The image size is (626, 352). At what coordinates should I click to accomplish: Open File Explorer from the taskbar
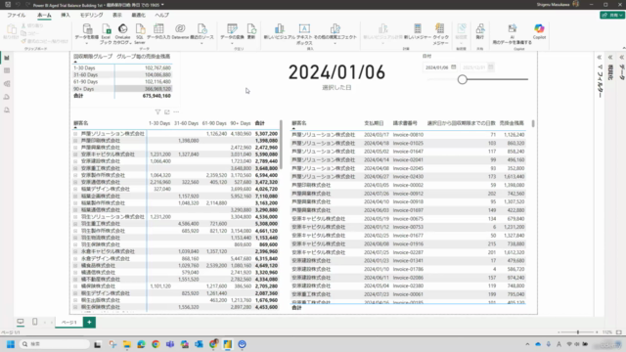pos(127,344)
